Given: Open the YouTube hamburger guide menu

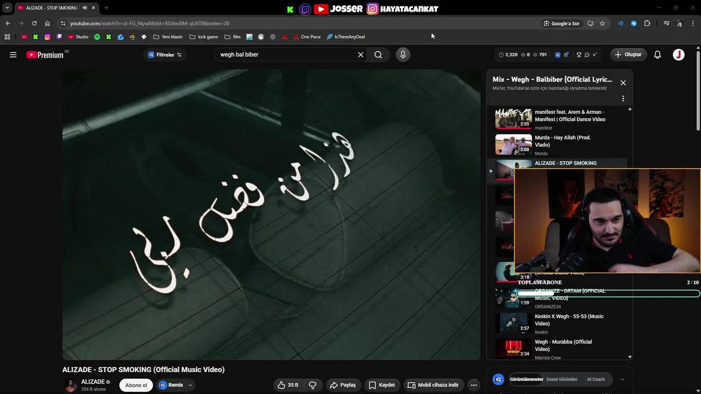Looking at the screenshot, I should point(13,55).
